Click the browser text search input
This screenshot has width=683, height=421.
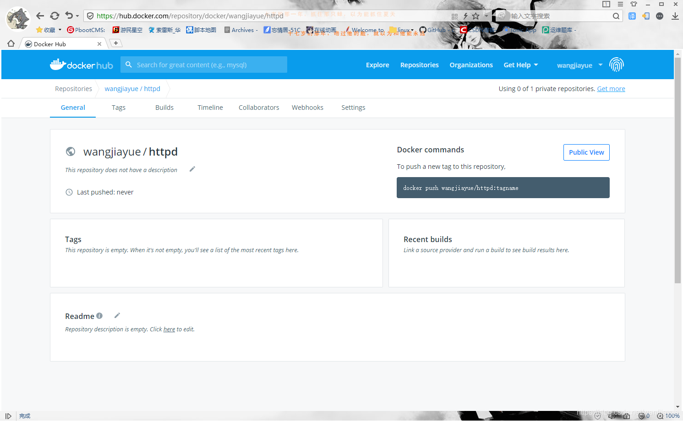click(x=560, y=16)
